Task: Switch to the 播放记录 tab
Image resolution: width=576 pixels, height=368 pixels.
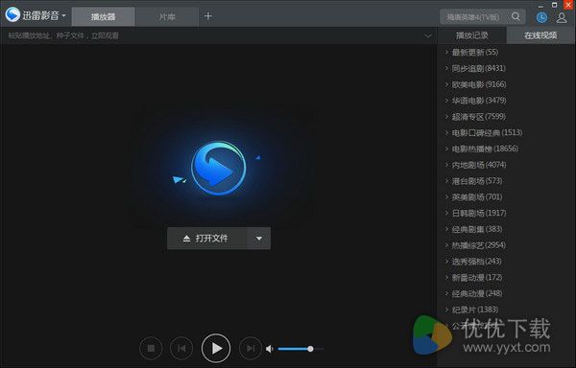Action: point(472,35)
